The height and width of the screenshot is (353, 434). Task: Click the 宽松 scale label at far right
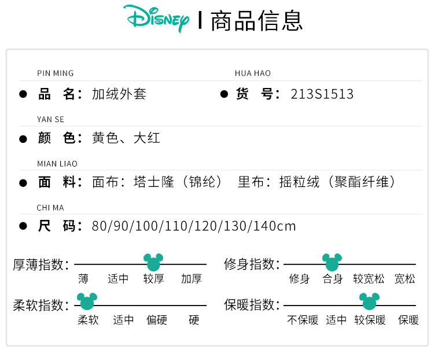coord(404,279)
